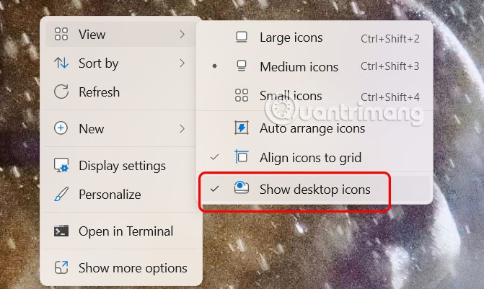Click the Refresh circular arrow icon
The height and width of the screenshot is (289, 484).
(x=61, y=92)
